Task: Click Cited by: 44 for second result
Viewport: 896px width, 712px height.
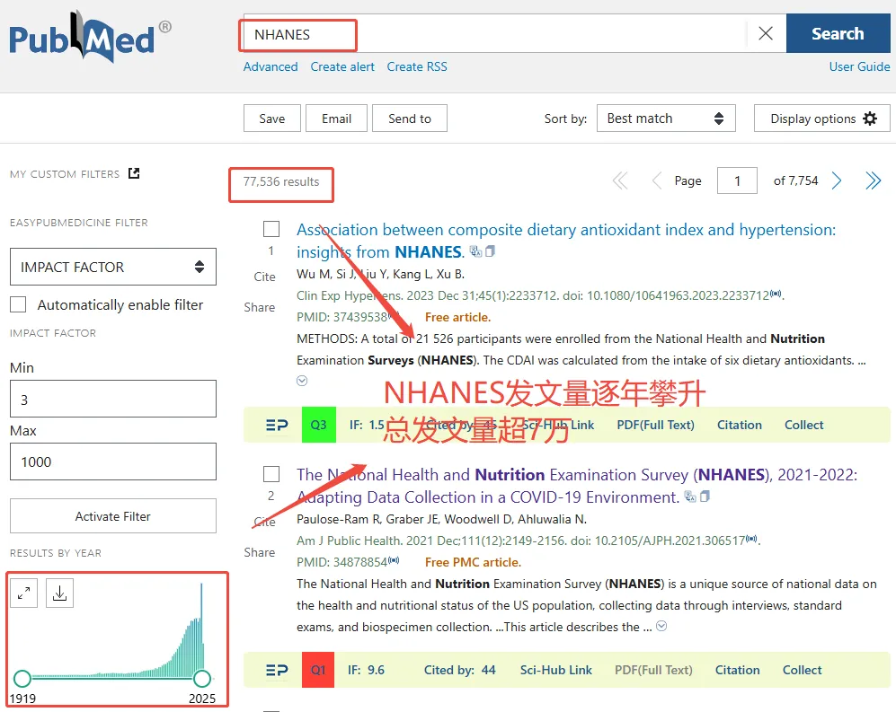Action: coord(460,670)
